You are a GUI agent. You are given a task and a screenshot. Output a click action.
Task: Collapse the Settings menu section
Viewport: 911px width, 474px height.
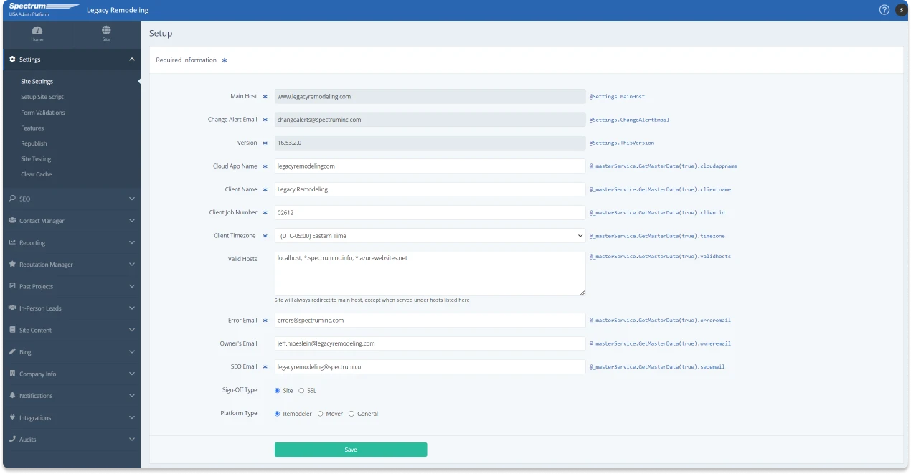tap(131, 60)
